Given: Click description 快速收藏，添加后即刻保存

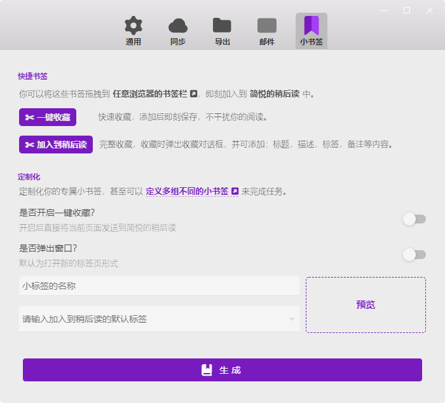Looking at the screenshot, I should [x=182, y=117].
